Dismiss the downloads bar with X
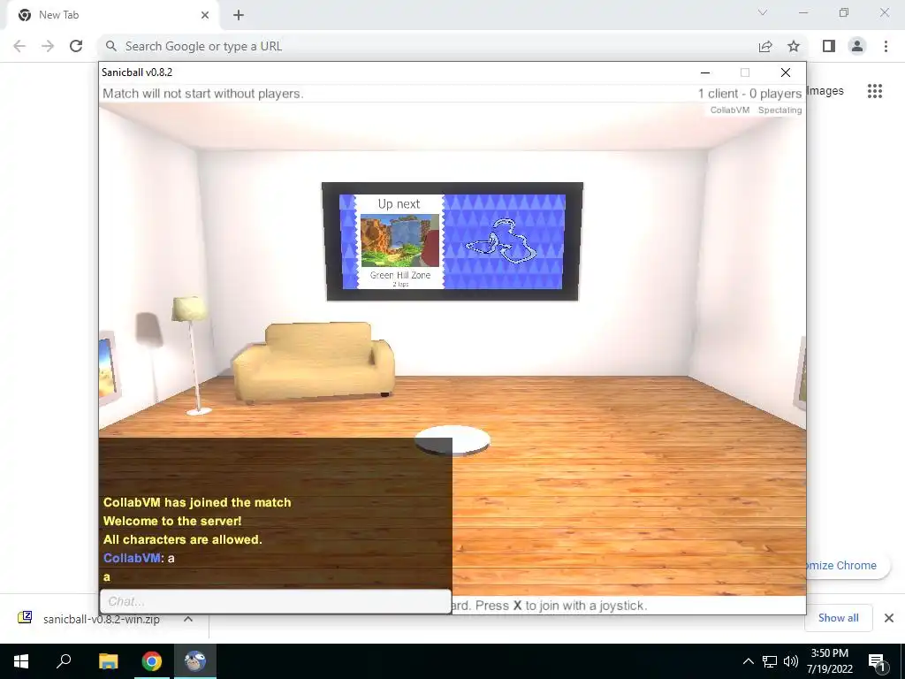The height and width of the screenshot is (679, 905). click(x=889, y=618)
